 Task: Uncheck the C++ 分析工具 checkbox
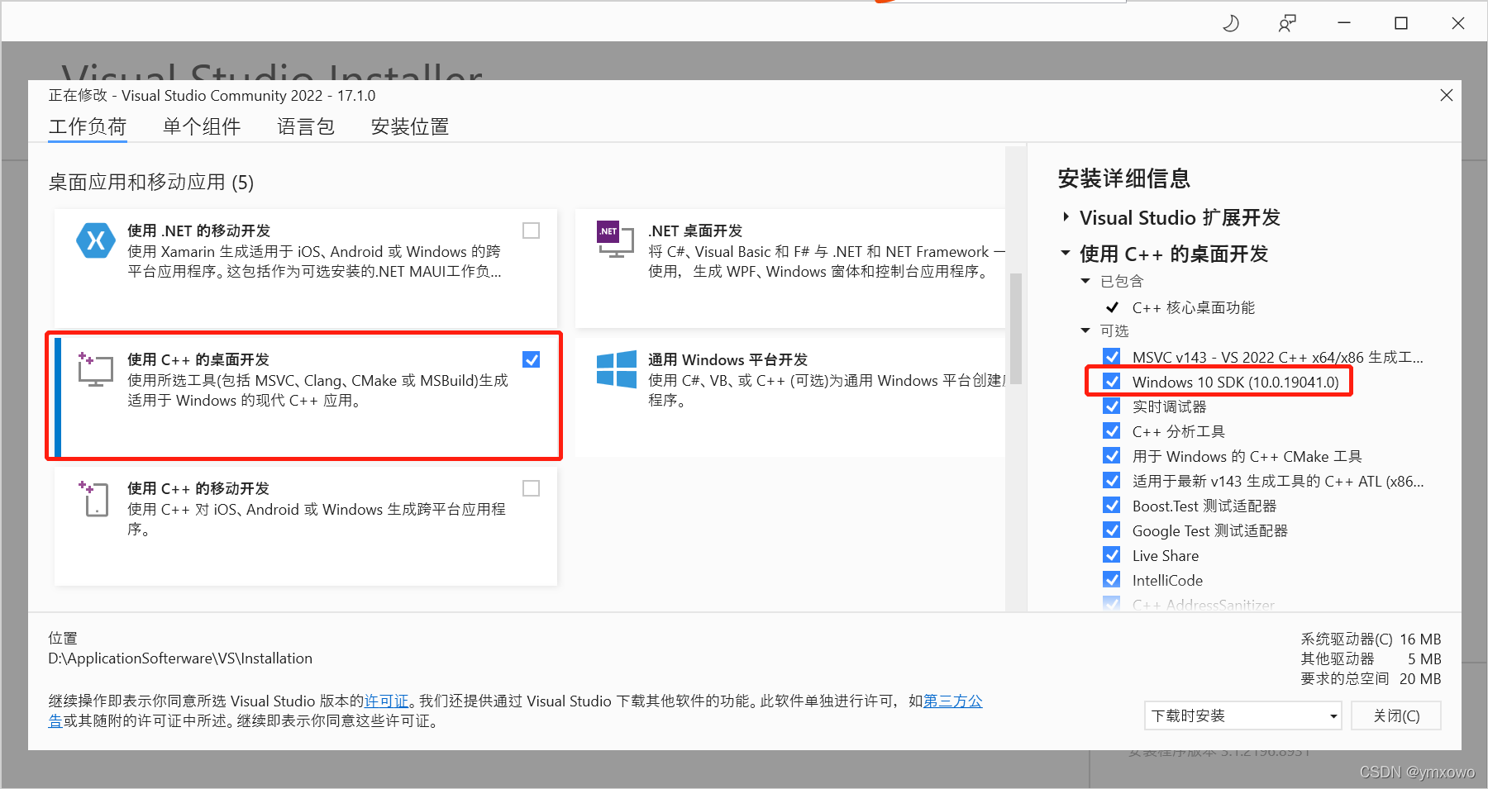(1112, 431)
